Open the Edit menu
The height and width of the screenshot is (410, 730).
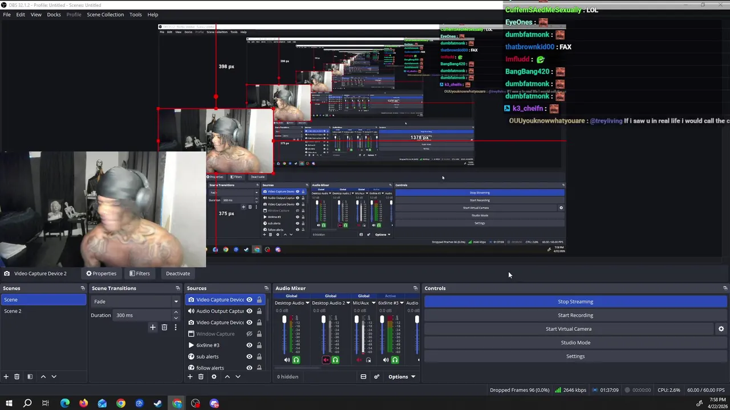click(21, 14)
